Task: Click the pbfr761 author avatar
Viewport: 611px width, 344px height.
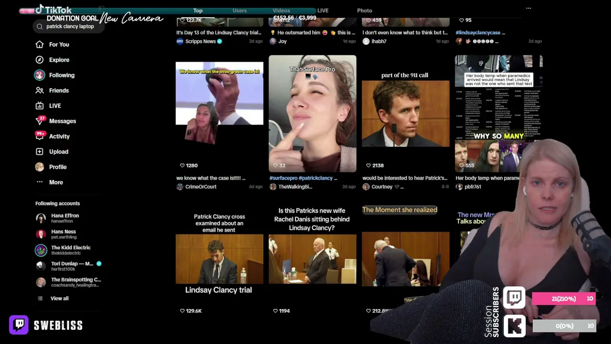Action: point(459,187)
